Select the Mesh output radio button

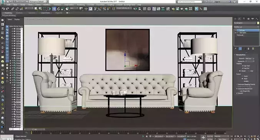242,78
